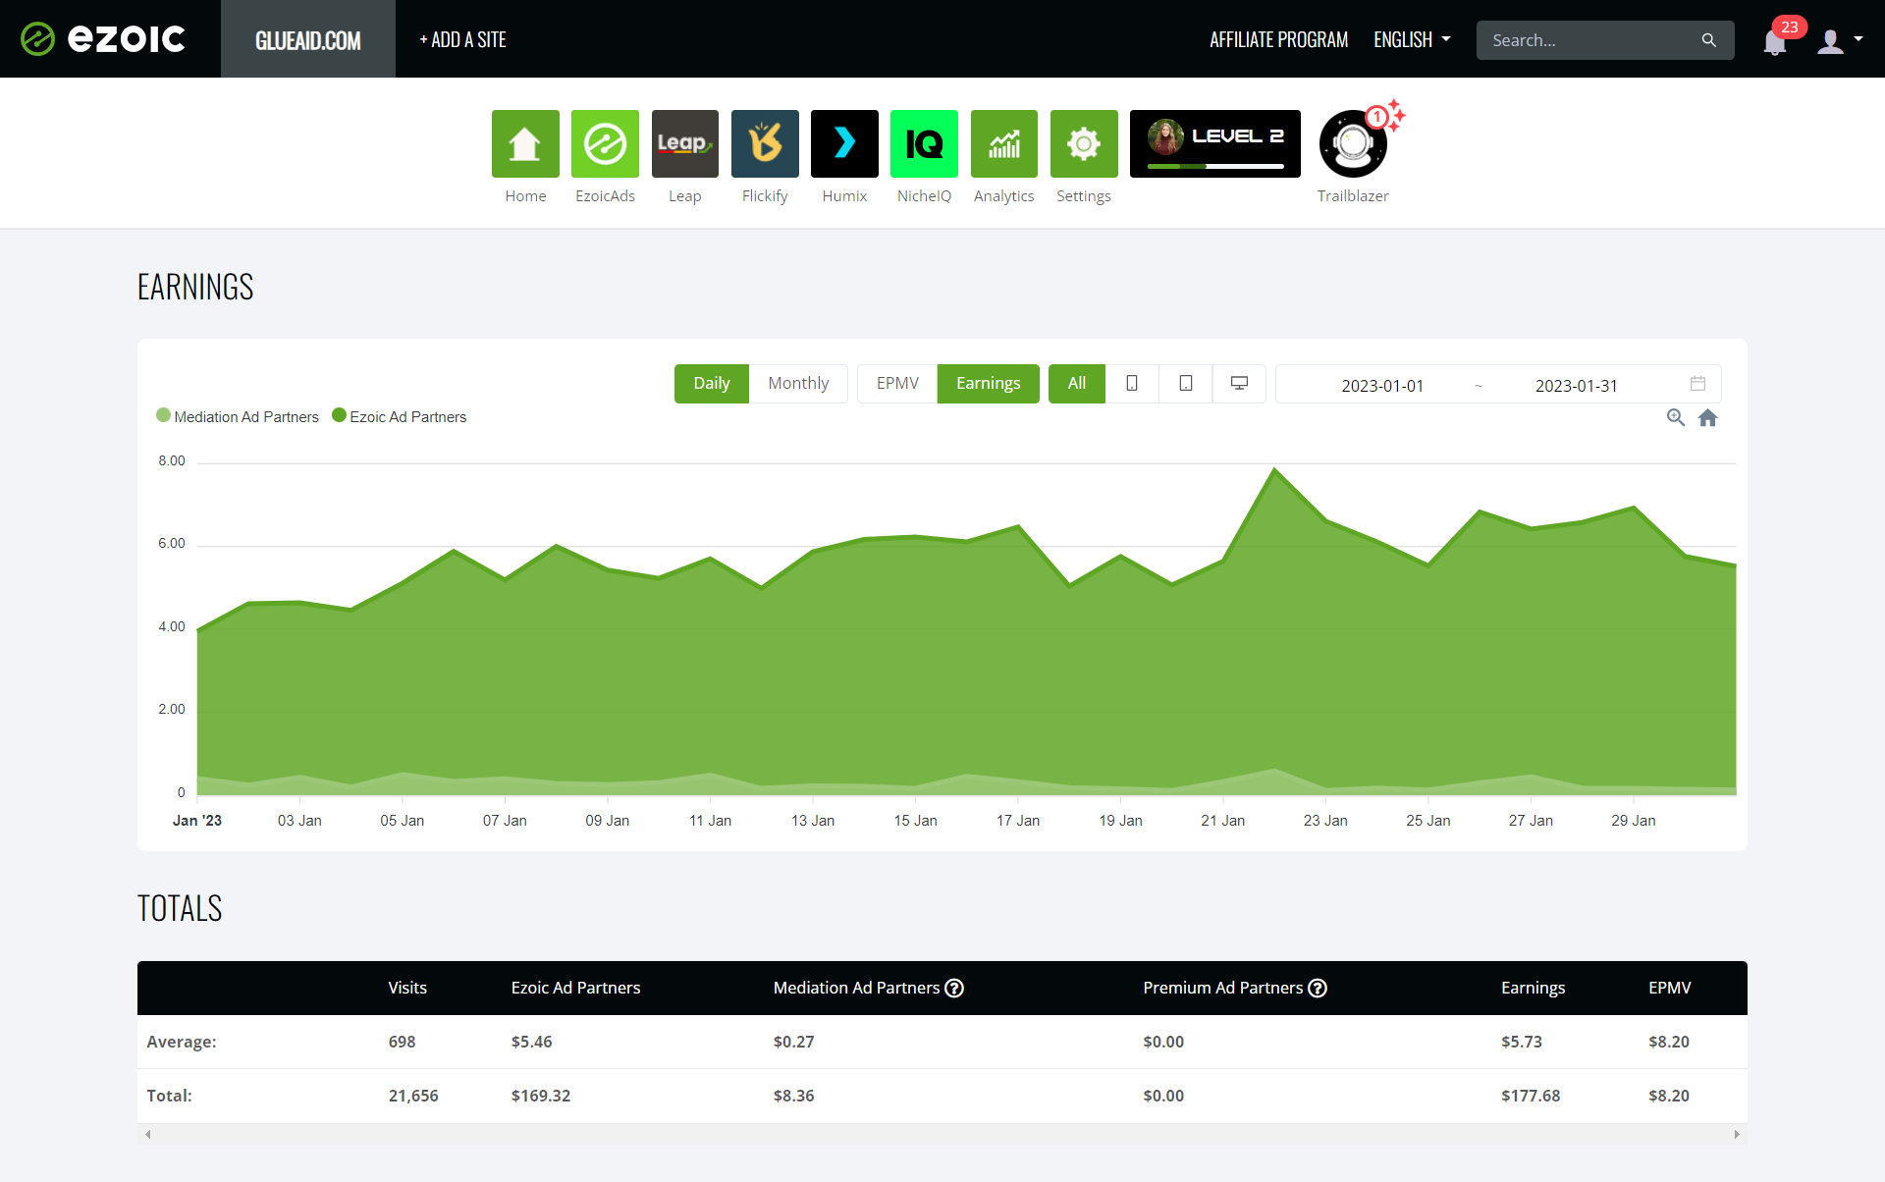Toggle Ezoic Ad Partners legend series
The image size is (1885, 1182).
click(x=400, y=416)
